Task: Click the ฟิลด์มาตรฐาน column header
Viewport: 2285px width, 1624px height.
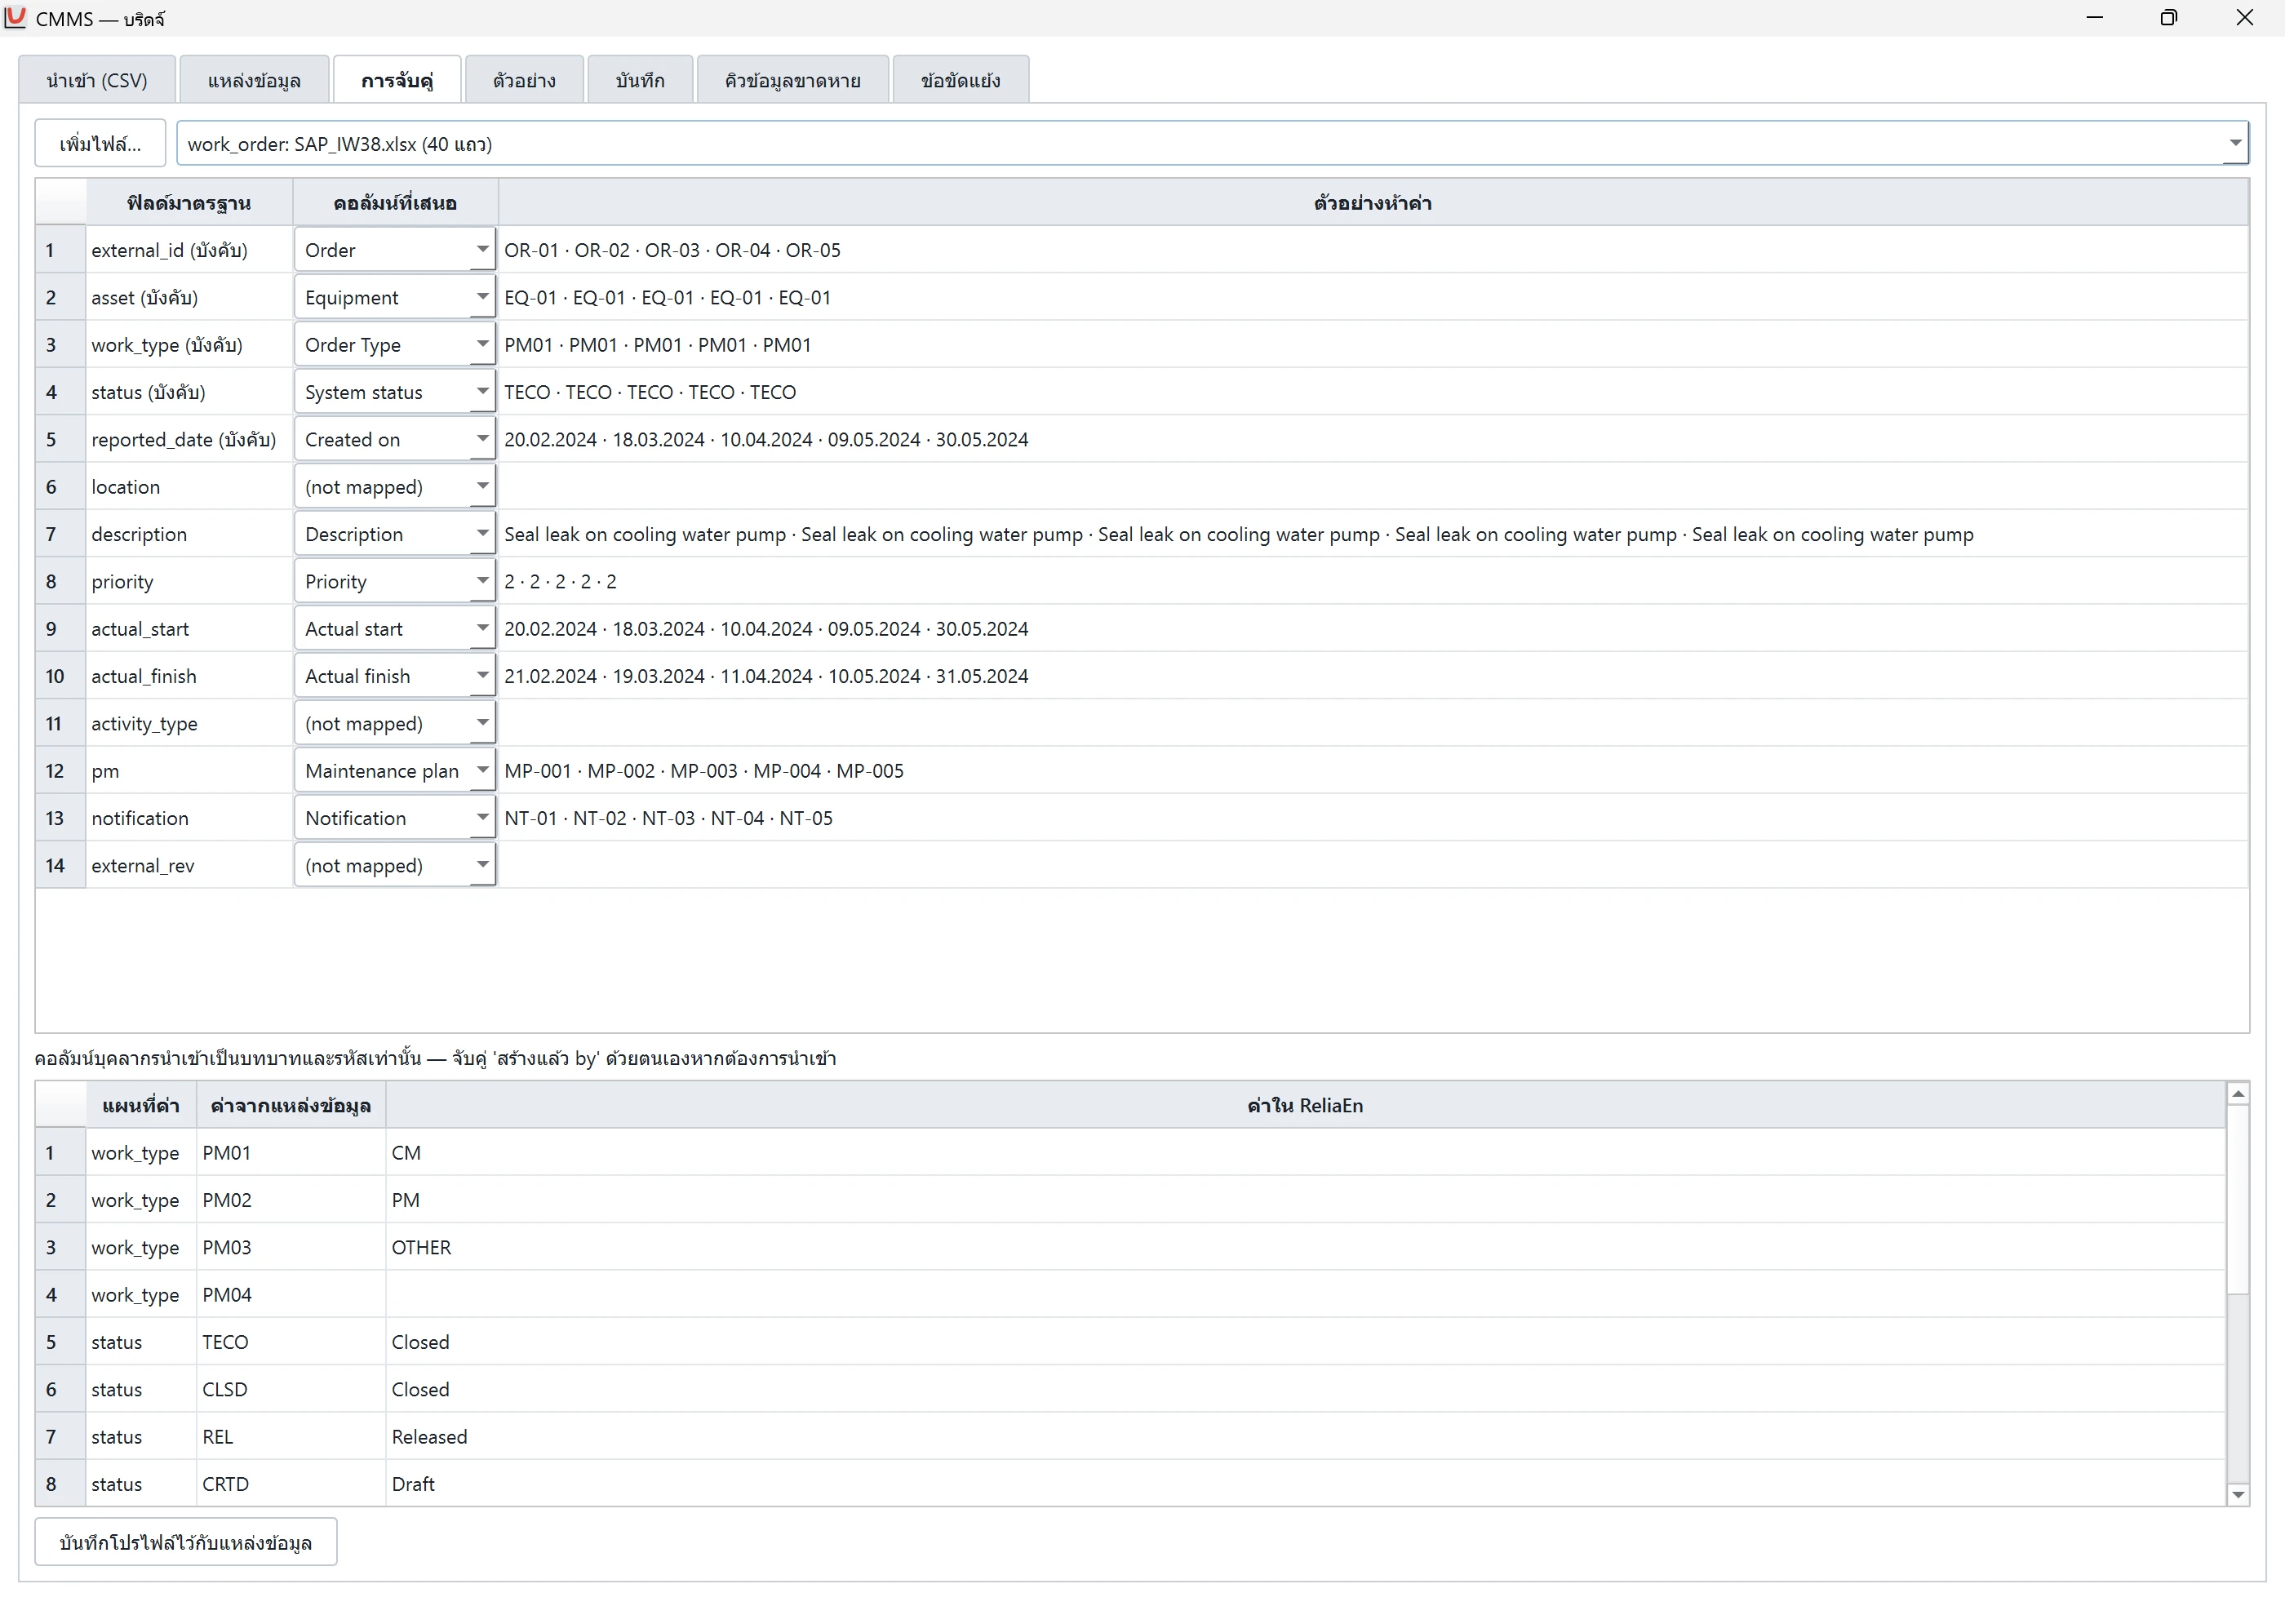Action: 189,202
